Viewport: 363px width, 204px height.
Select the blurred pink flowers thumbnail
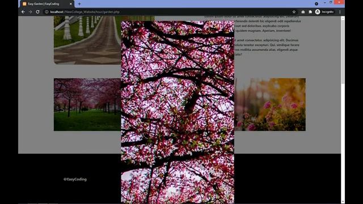coord(270,104)
